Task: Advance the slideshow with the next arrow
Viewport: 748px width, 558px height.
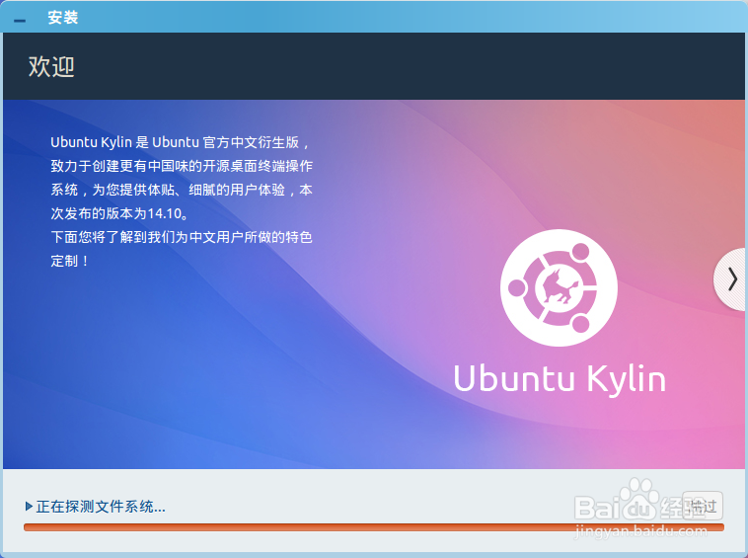Action: (731, 279)
